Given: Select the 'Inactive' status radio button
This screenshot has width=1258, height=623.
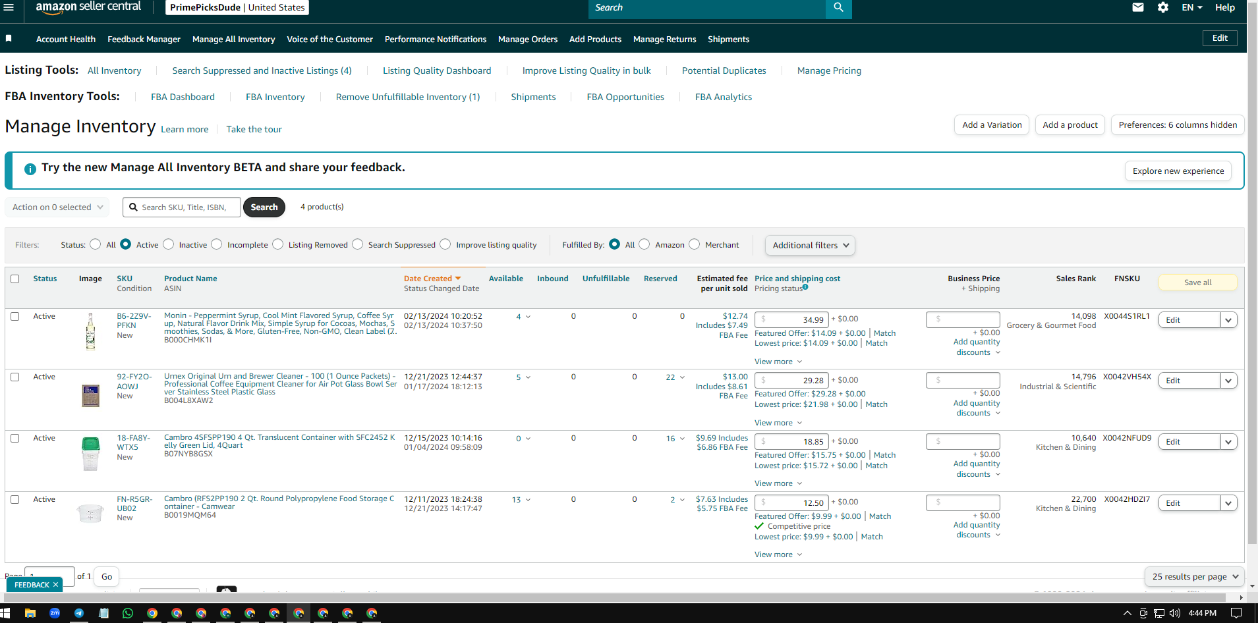Looking at the screenshot, I should click(168, 244).
